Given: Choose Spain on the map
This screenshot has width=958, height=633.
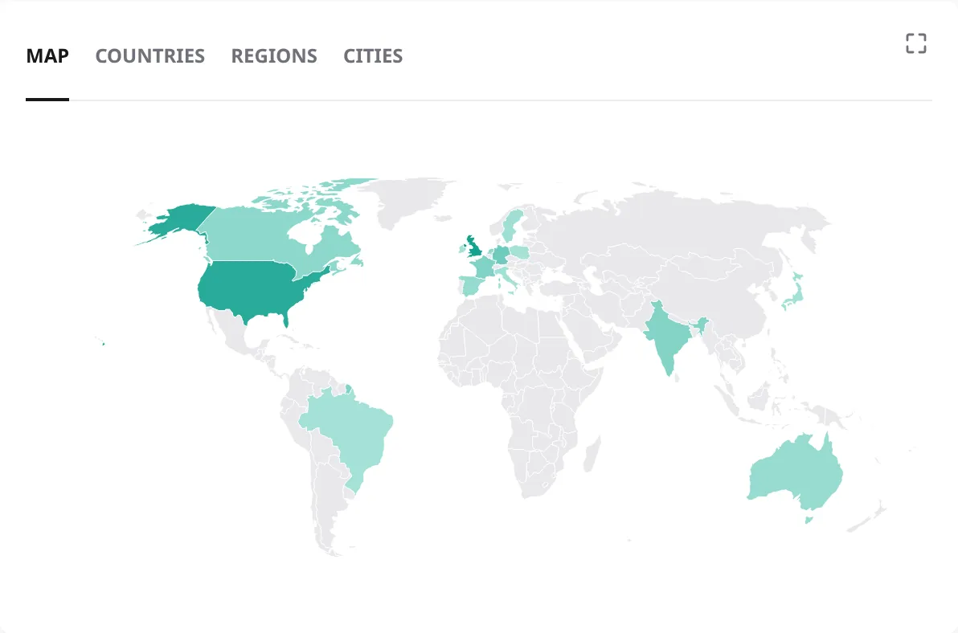Looking at the screenshot, I should pos(472,286).
